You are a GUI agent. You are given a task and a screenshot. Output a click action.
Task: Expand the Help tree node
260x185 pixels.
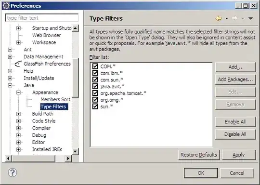(10, 71)
